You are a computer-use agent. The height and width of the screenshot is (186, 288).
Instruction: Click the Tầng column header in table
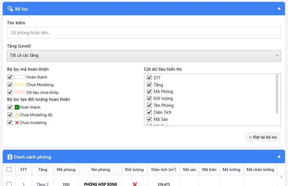coord(43,169)
